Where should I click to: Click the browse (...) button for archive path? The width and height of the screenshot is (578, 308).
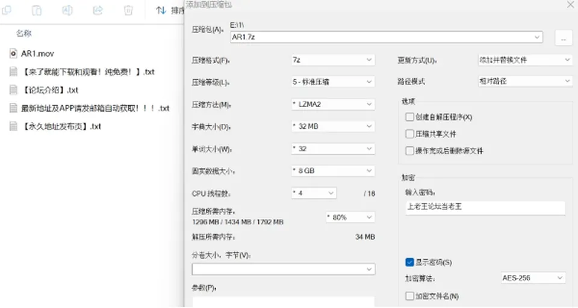coord(564,38)
